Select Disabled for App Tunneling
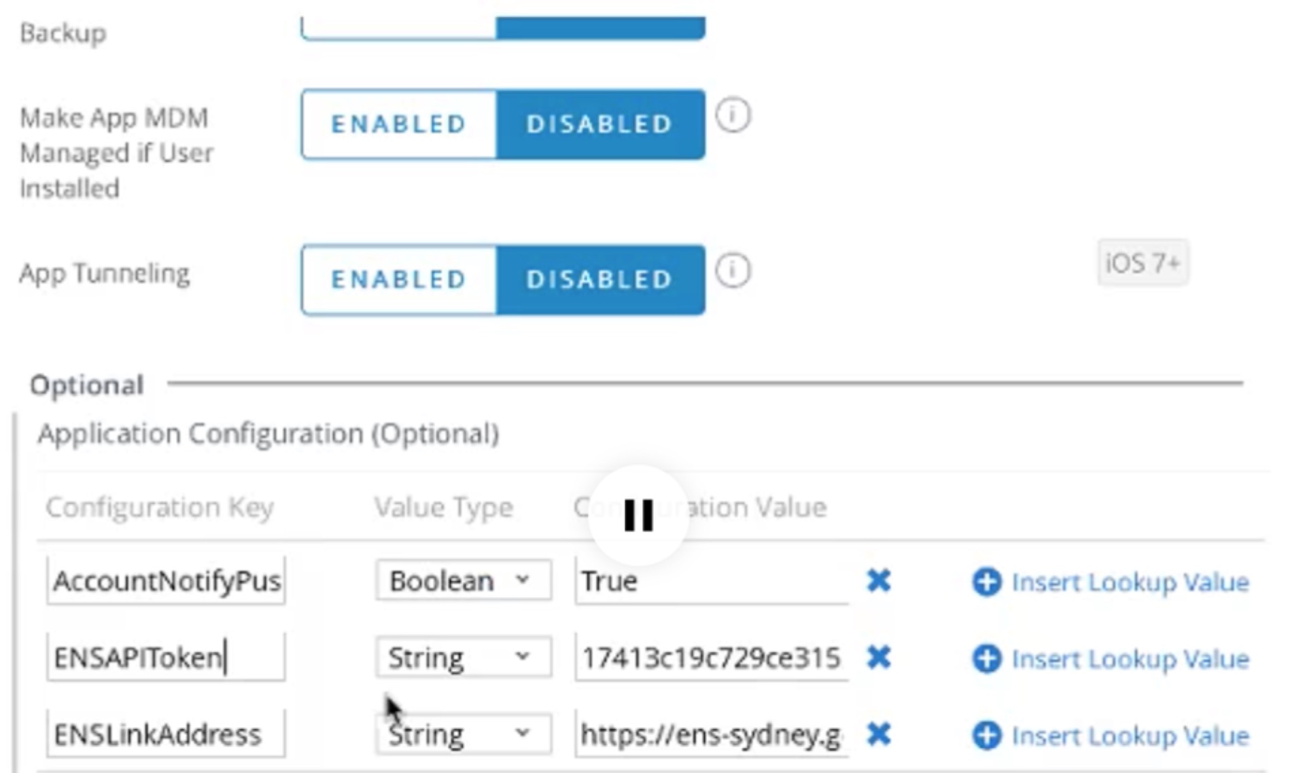 pos(599,280)
